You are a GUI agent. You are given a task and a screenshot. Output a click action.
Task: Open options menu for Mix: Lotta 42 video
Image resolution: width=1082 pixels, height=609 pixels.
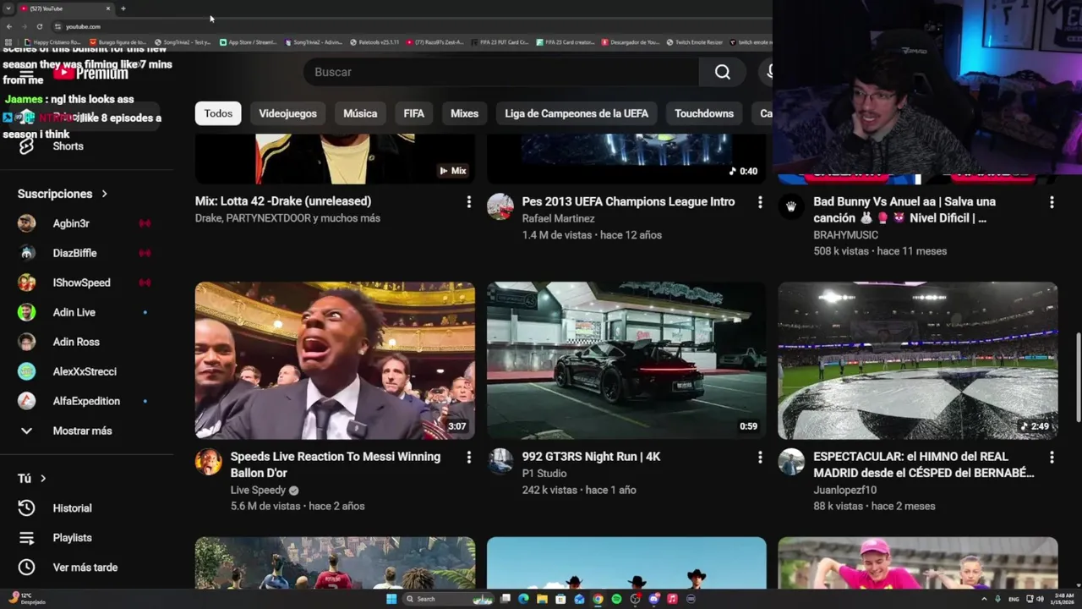coord(468,202)
